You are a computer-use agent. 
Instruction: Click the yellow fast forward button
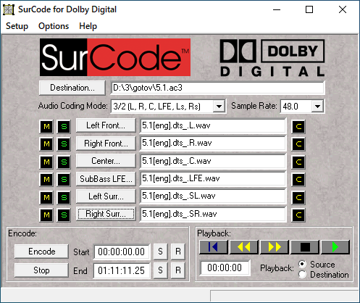point(275,247)
